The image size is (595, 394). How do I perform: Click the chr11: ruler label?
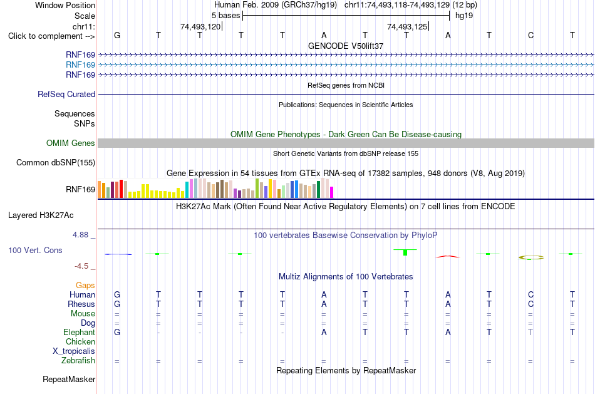(84, 26)
